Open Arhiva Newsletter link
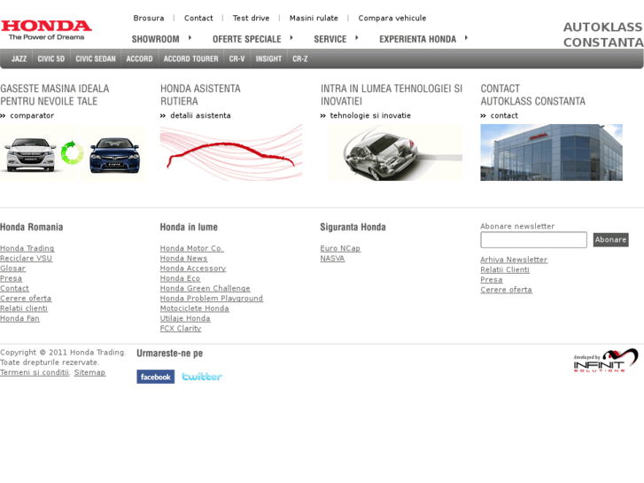This screenshot has width=644, height=483. click(514, 260)
